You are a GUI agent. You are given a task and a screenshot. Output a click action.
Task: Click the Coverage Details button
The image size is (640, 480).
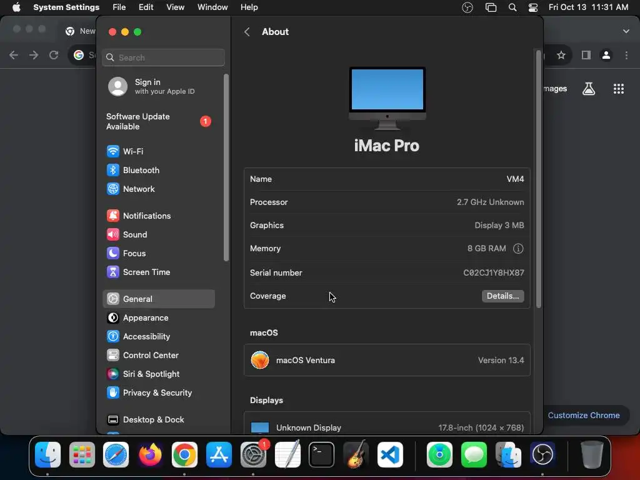pos(503,296)
